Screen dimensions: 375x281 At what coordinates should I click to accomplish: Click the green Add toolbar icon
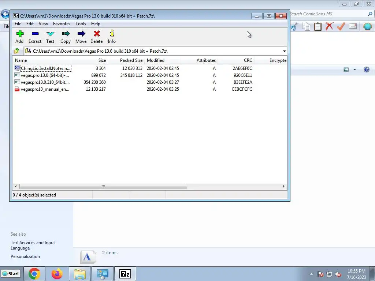(x=20, y=34)
